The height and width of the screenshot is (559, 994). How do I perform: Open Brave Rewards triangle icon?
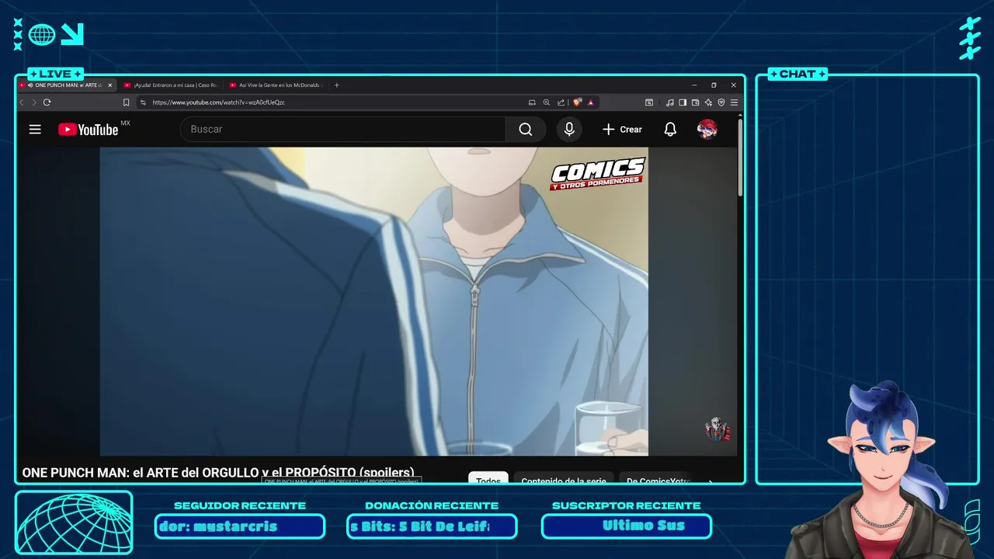pos(590,102)
